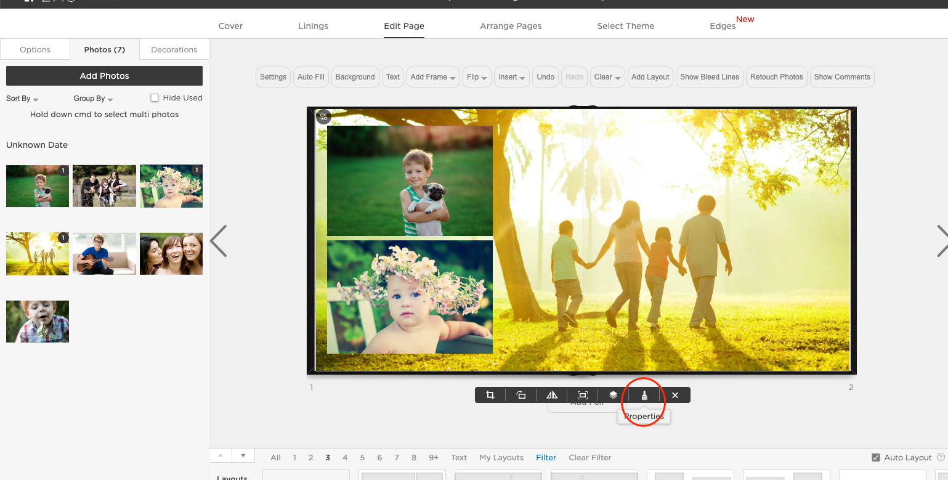Image resolution: width=948 pixels, height=480 pixels.
Task: Close the floating photo toolbar with X
Action: click(675, 395)
